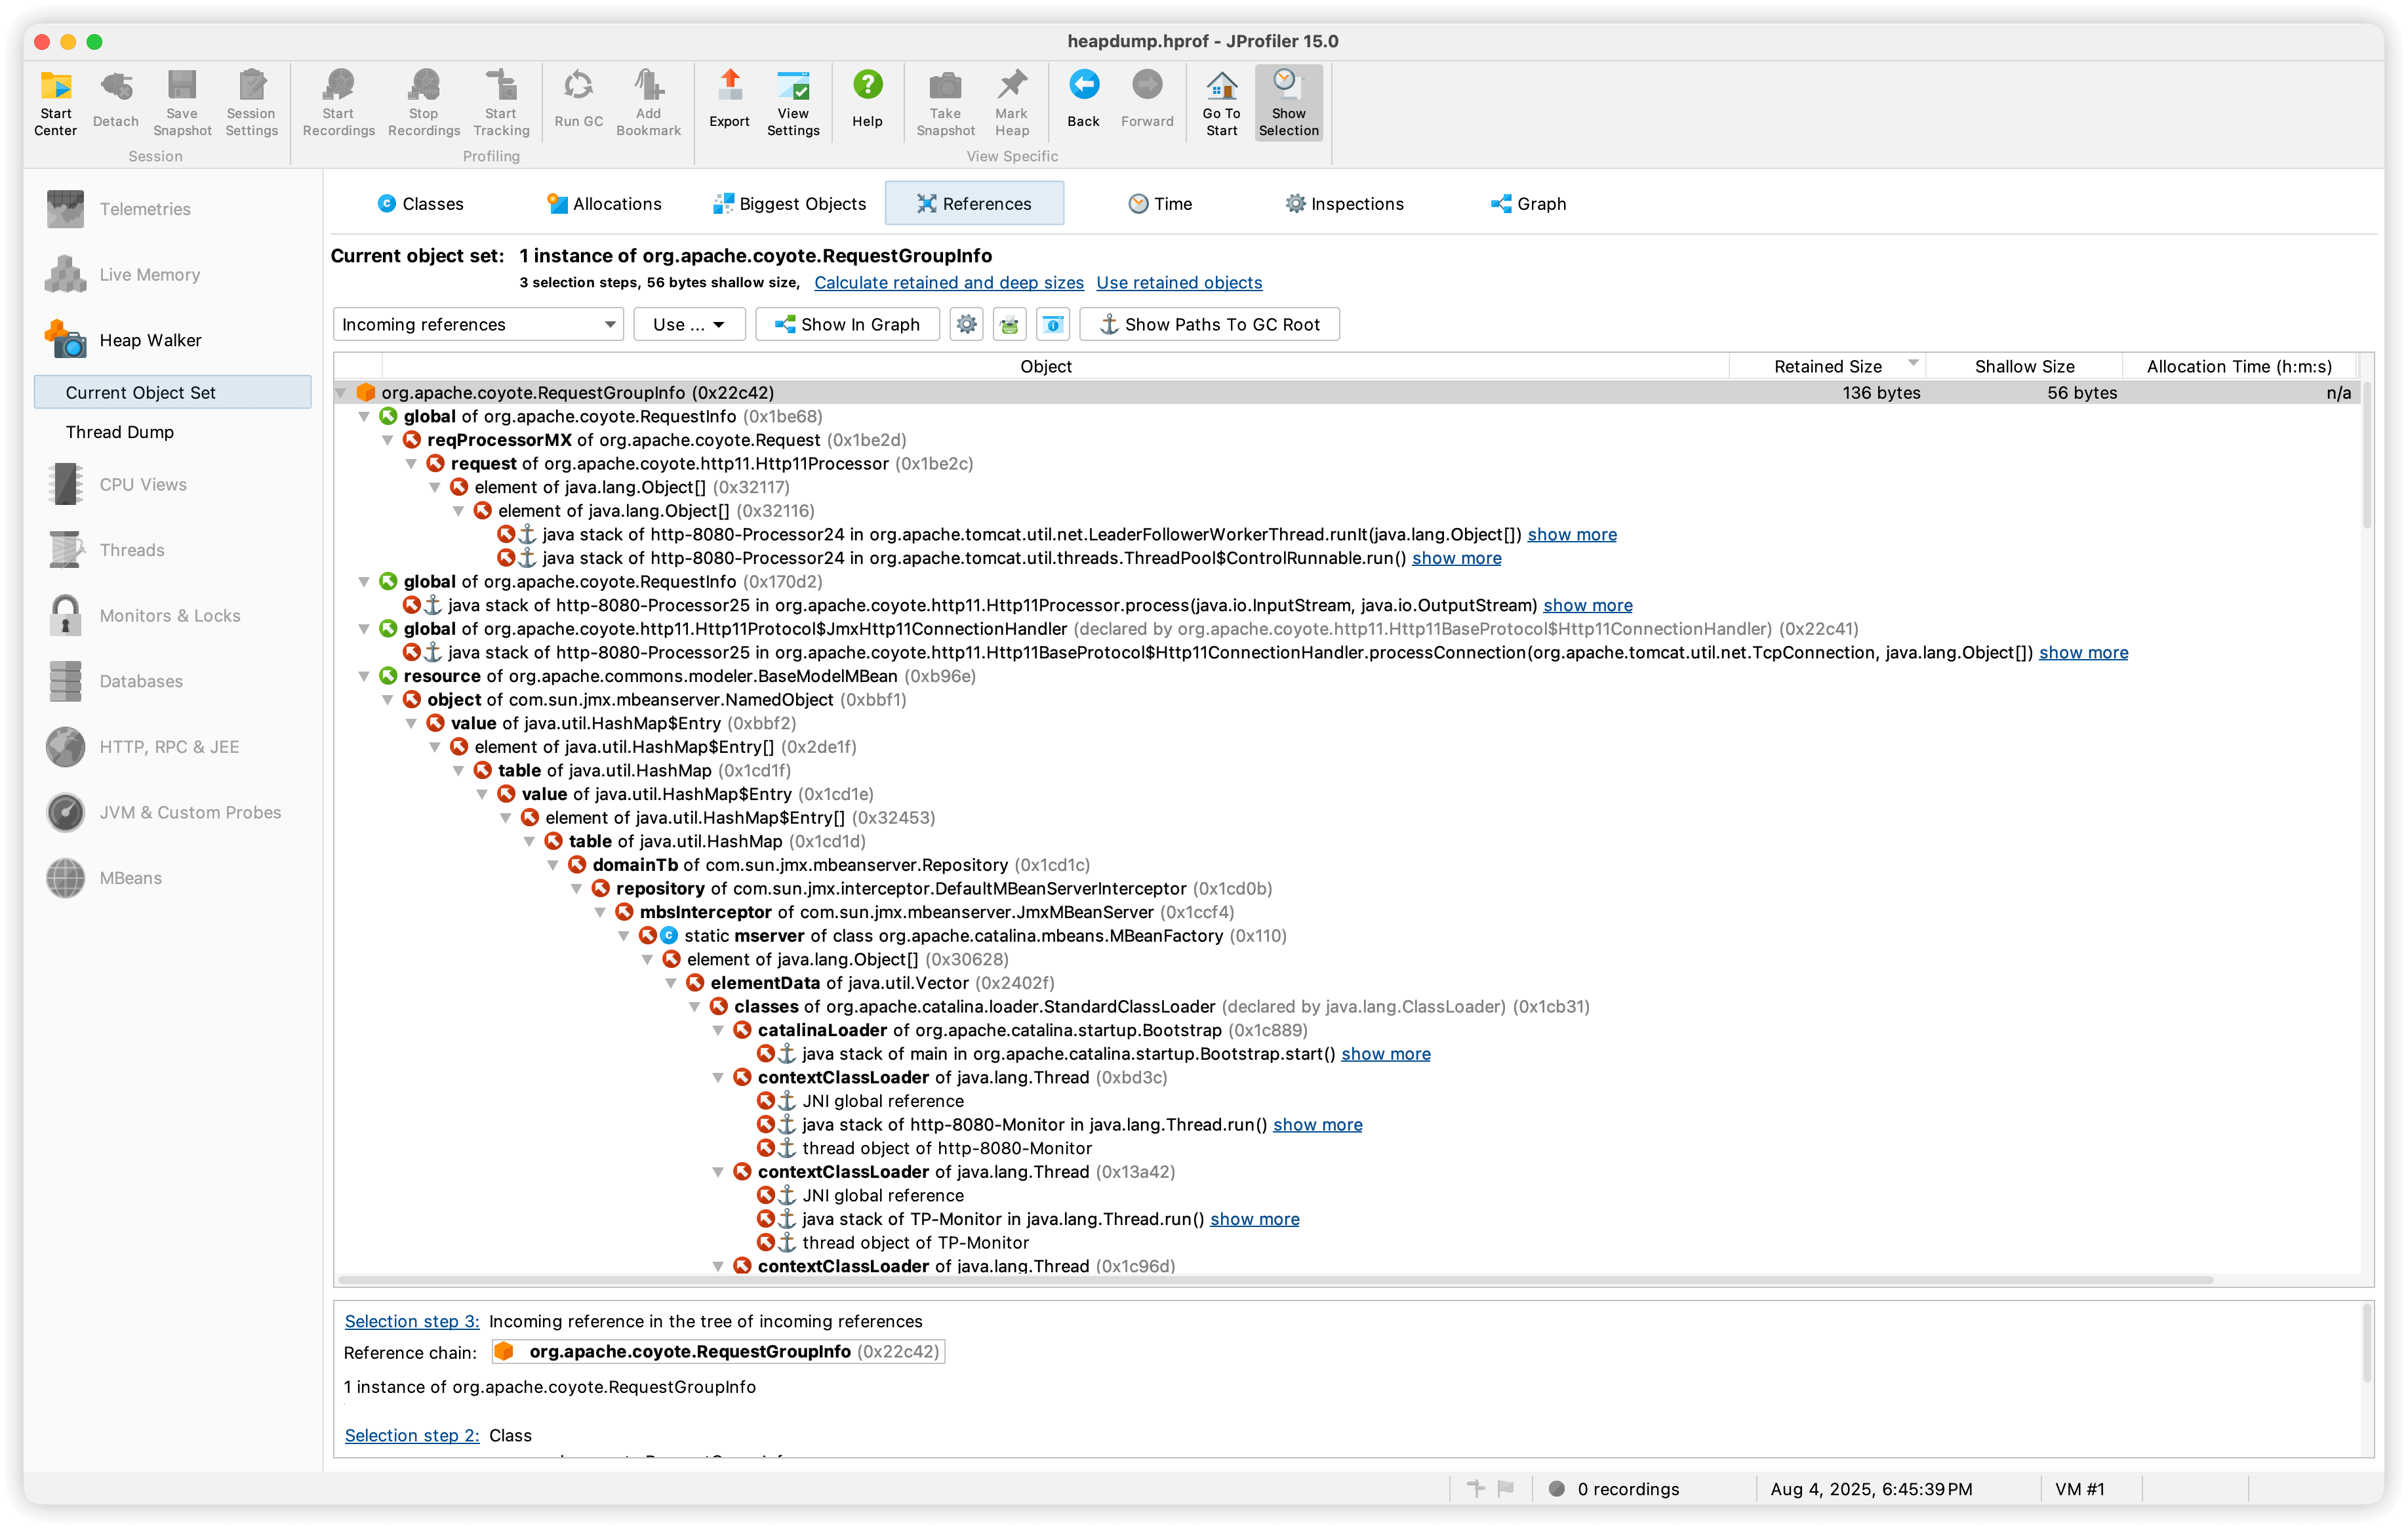The height and width of the screenshot is (1528, 2408).
Task: Collapse the root RequestGroupInfo (0x22c42) node
Action: [x=342, y=393]
